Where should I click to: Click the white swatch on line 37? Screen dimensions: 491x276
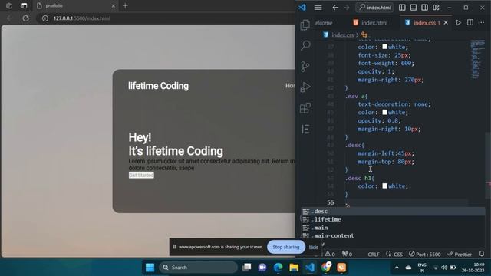tap(385, 47)
